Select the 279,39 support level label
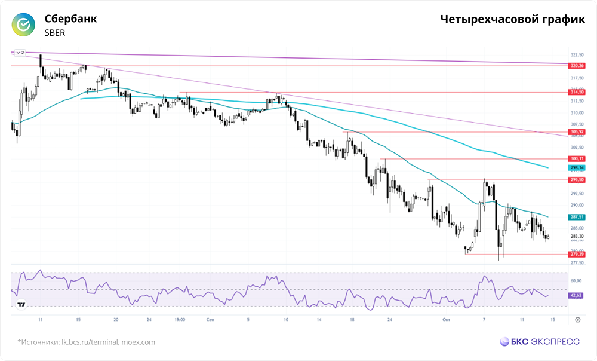This screenshot has height=361, width=597. coord(577,254)
